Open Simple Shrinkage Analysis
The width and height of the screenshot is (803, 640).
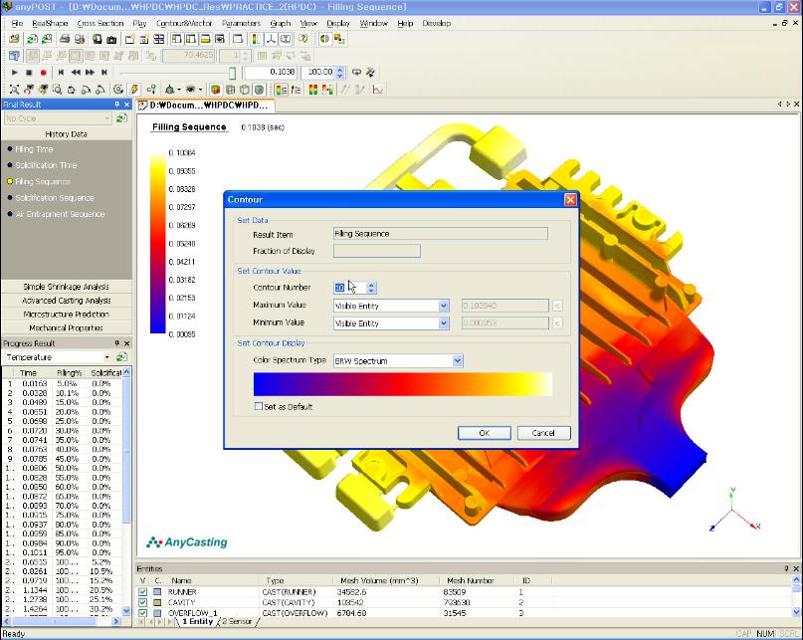point(66,287)
